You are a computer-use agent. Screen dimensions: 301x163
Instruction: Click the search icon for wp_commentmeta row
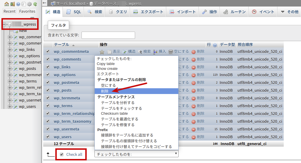pyautogui.click(x=140, y=52)
